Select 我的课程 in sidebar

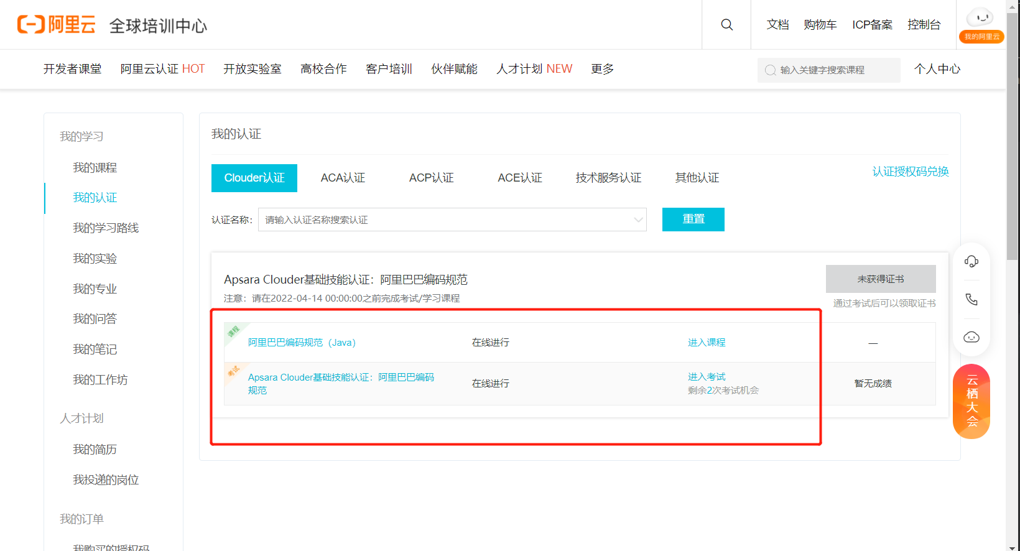point(95,168)
